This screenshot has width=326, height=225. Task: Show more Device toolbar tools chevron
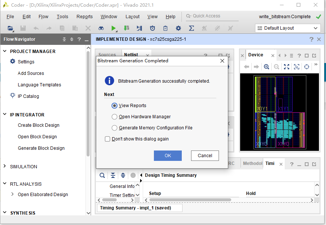tap(316, 64)
